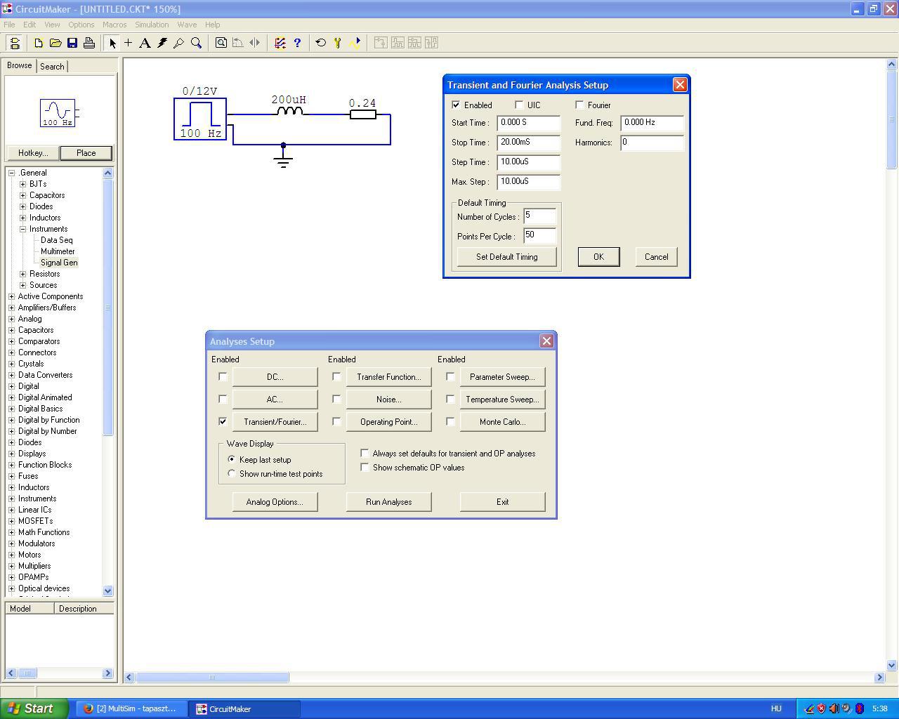Open Analog Options
The image size is (899, 719).
click(x=275, y=502)
